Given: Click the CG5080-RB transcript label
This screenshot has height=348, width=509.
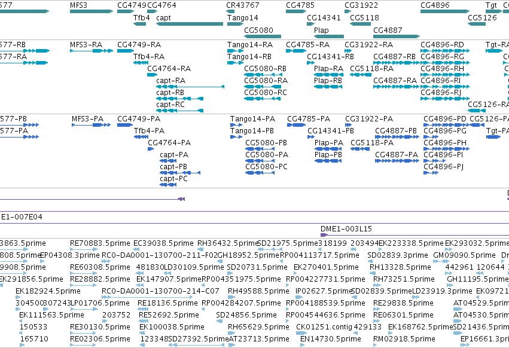Looking at the screenshot, I should pos(265,69).
